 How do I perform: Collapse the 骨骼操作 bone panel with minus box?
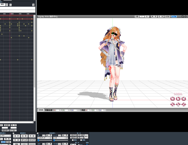coord(13,133)
